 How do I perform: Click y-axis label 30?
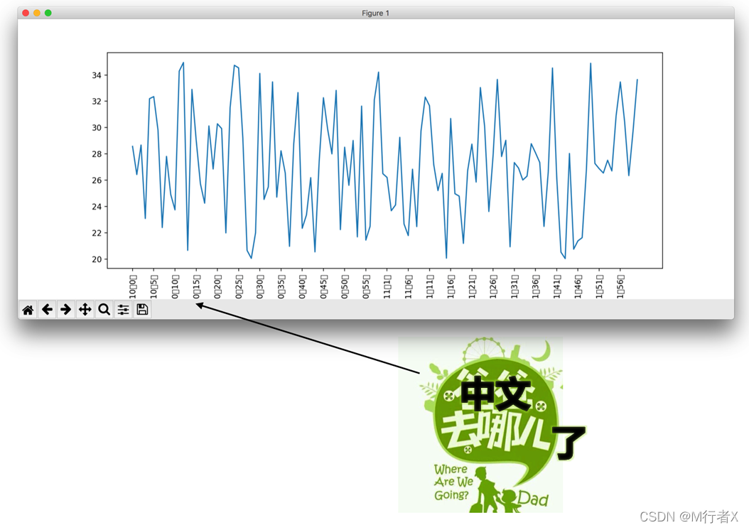pyautogui.click(x=97, y=127)
